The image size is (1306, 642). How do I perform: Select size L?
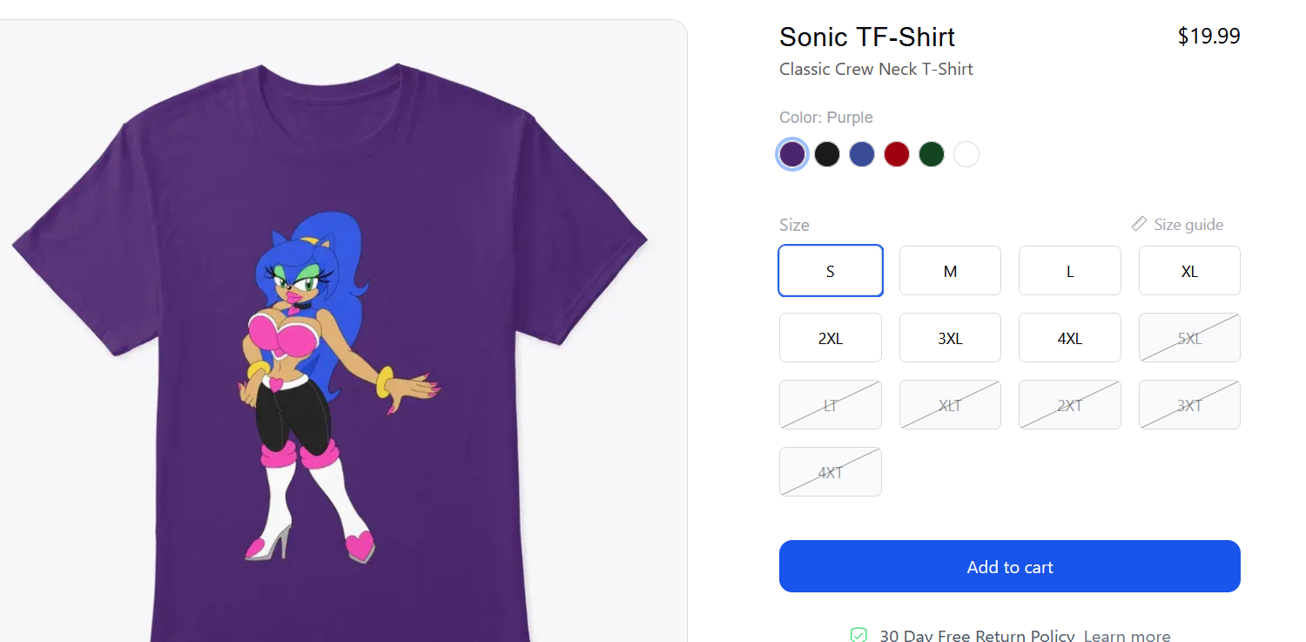click(1070, 271)
